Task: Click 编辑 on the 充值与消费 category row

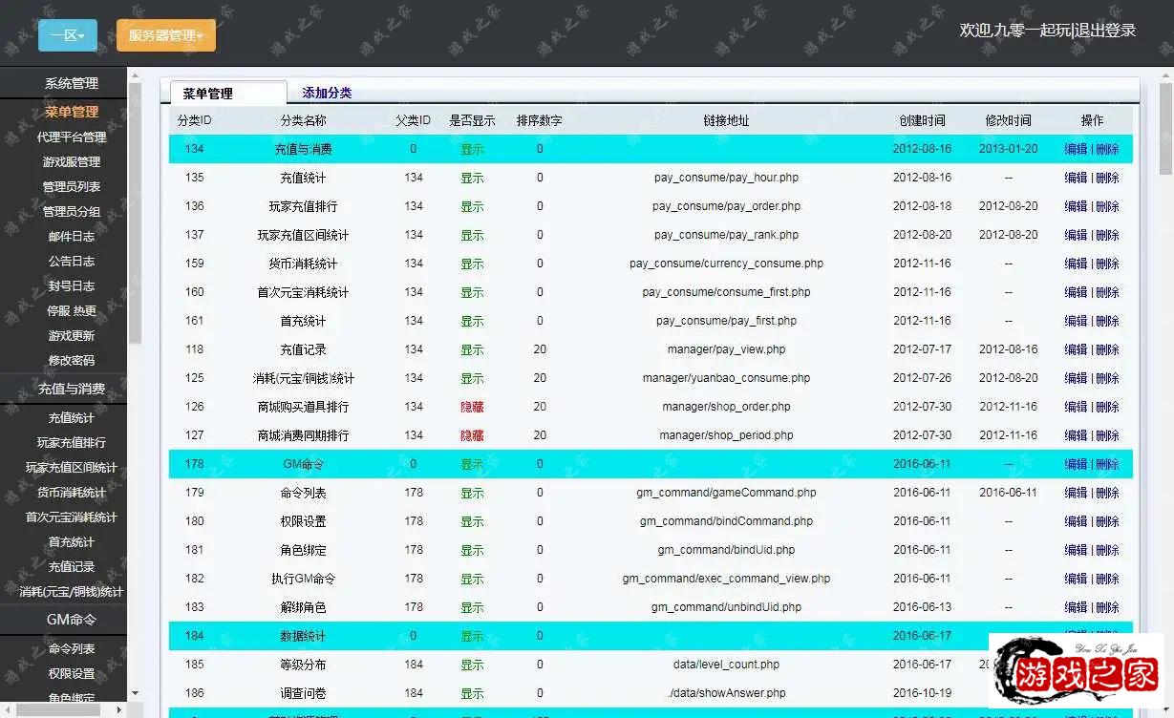Action: 1076,149
